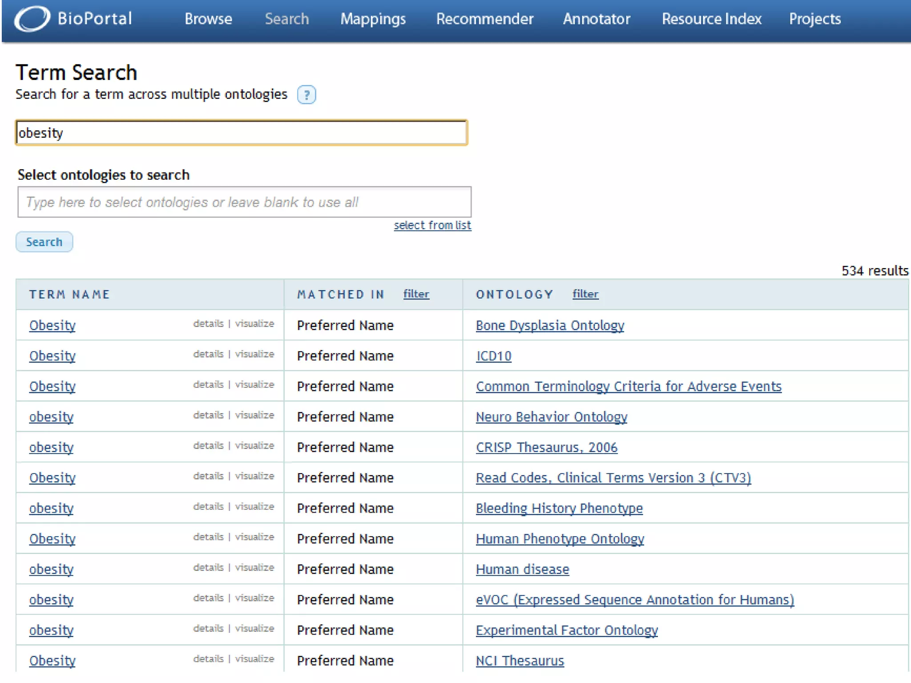The width and height of the screenshot is (911, 683).
Task: Open the Annotator navigation item
Action: pos(597,19)
